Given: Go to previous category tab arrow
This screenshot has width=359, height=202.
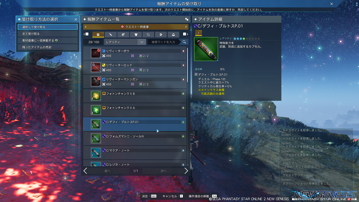Looking at the screenshot, I should coord(86,34).
